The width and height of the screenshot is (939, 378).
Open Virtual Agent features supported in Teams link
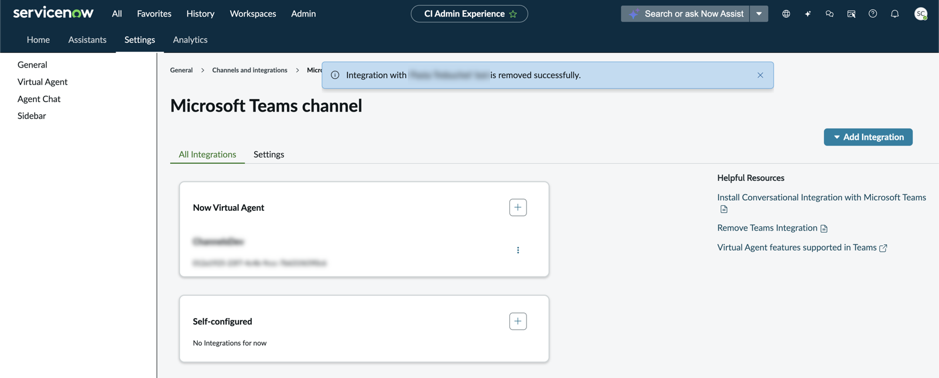pyautogui.click(x=796, y=247)
